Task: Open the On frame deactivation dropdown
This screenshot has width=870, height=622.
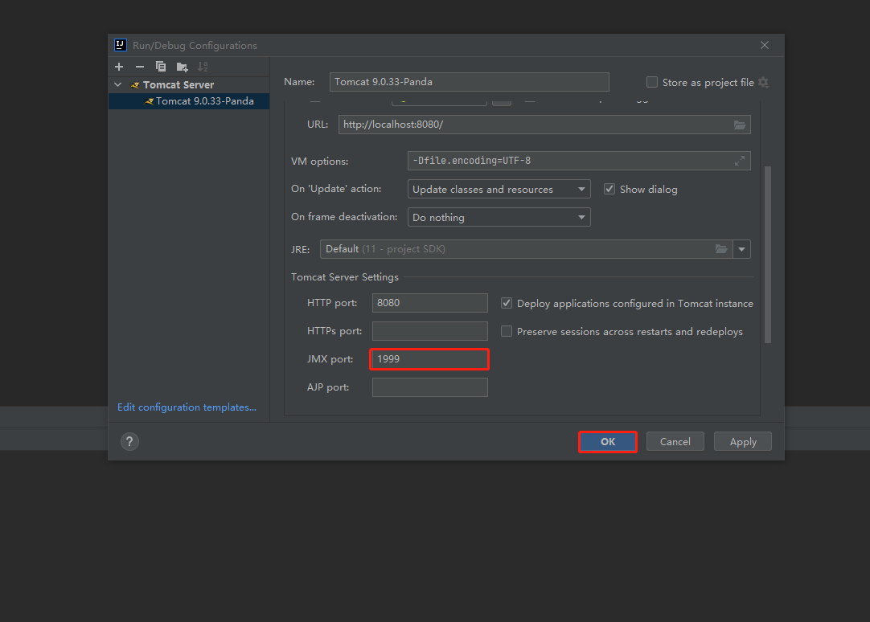Action: tap(499, 217)
